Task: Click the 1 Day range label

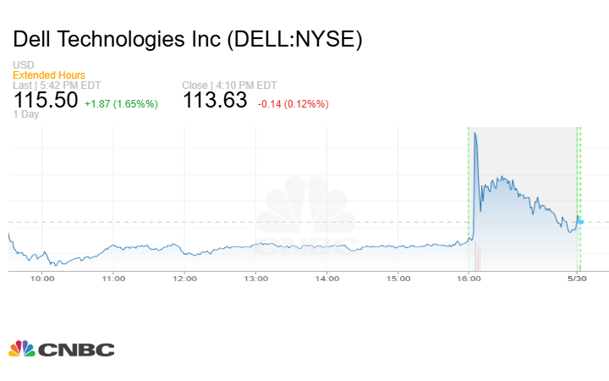Action: [27, 115]
